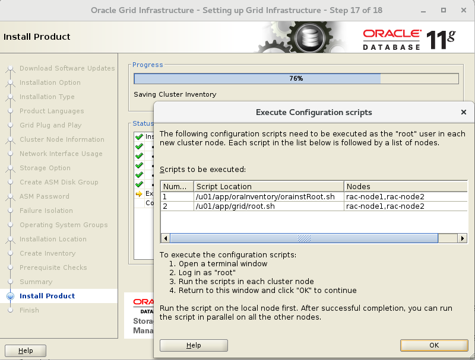Click the Installation Type step
This screenshot has height=360, width=475.
(47, 97)
